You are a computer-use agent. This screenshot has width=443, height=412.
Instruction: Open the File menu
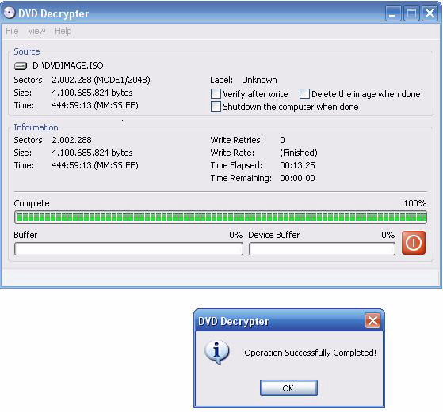(x=12, y=31)
